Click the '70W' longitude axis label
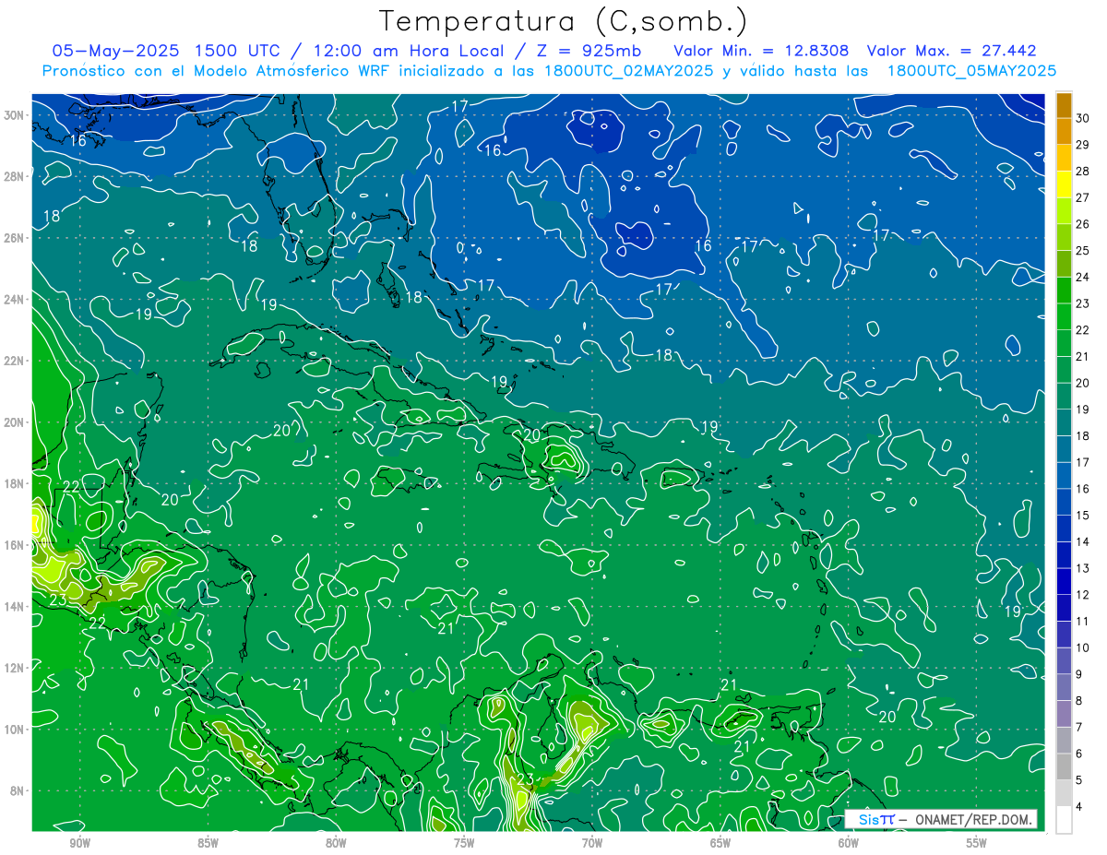The height and width of the screenshot is (855, 1107). (592, 843)
